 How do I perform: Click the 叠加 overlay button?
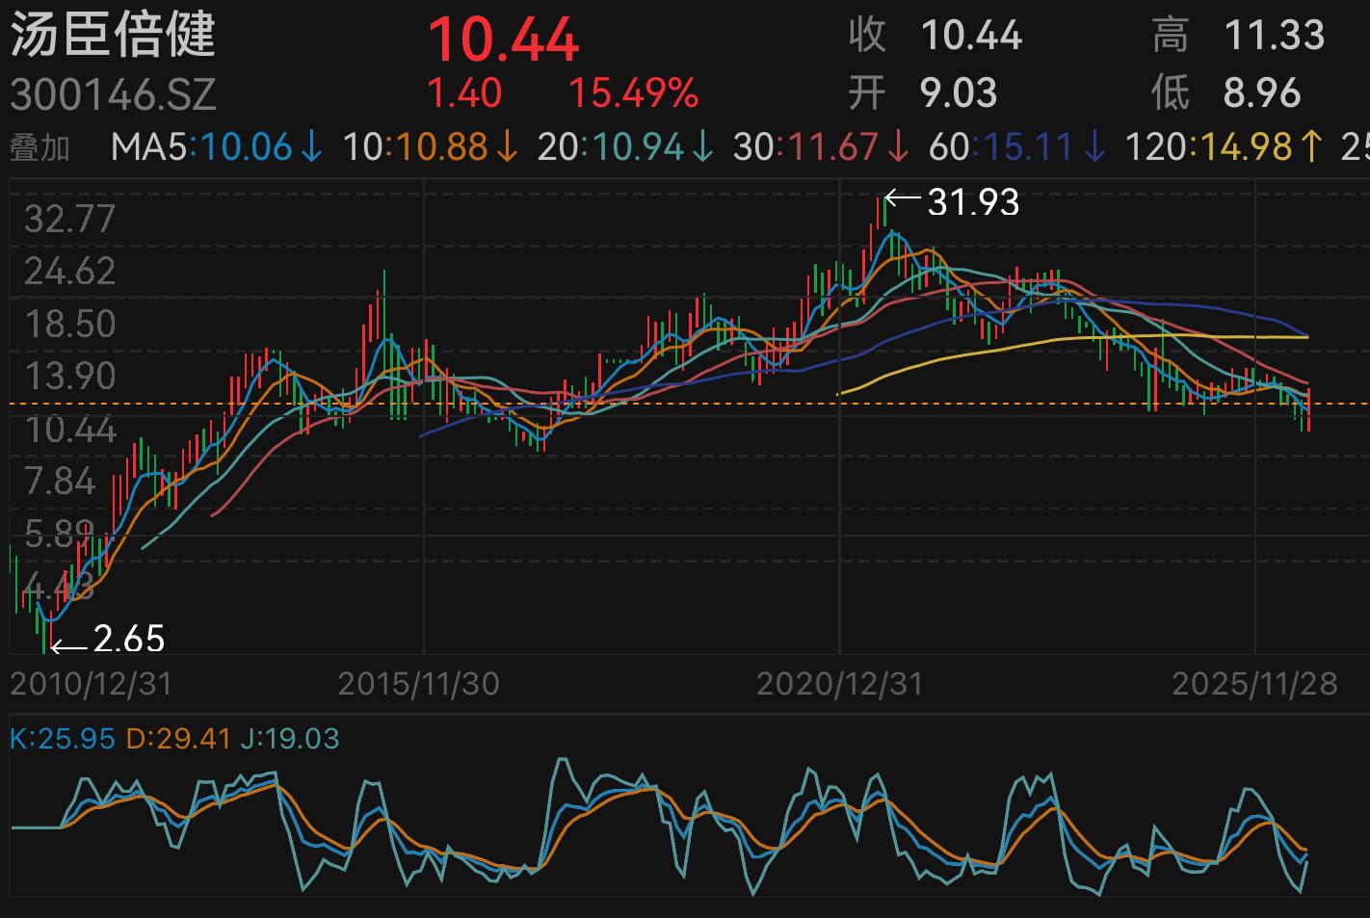click(40, 147)
